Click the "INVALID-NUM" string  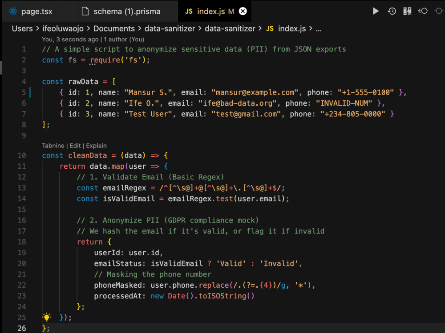coord(344,103)
